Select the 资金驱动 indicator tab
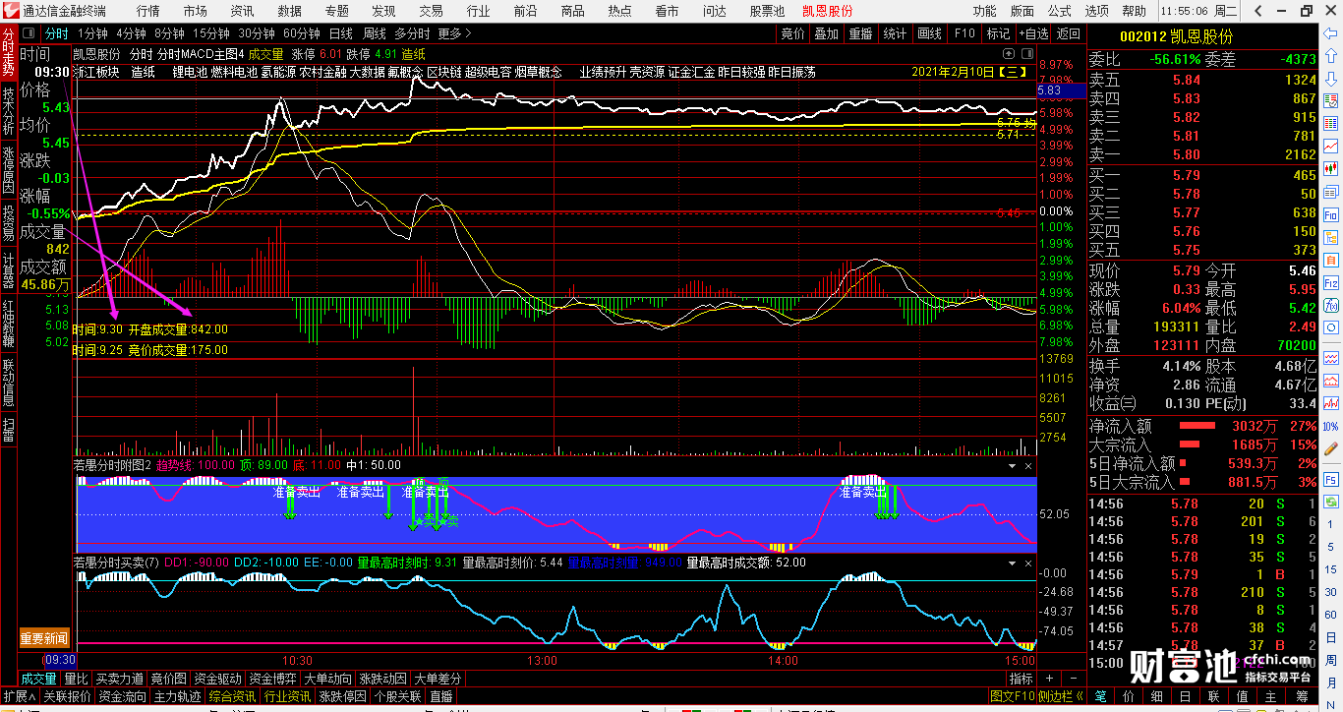This screenshot has height=712, width=1343. coord(216,679)
